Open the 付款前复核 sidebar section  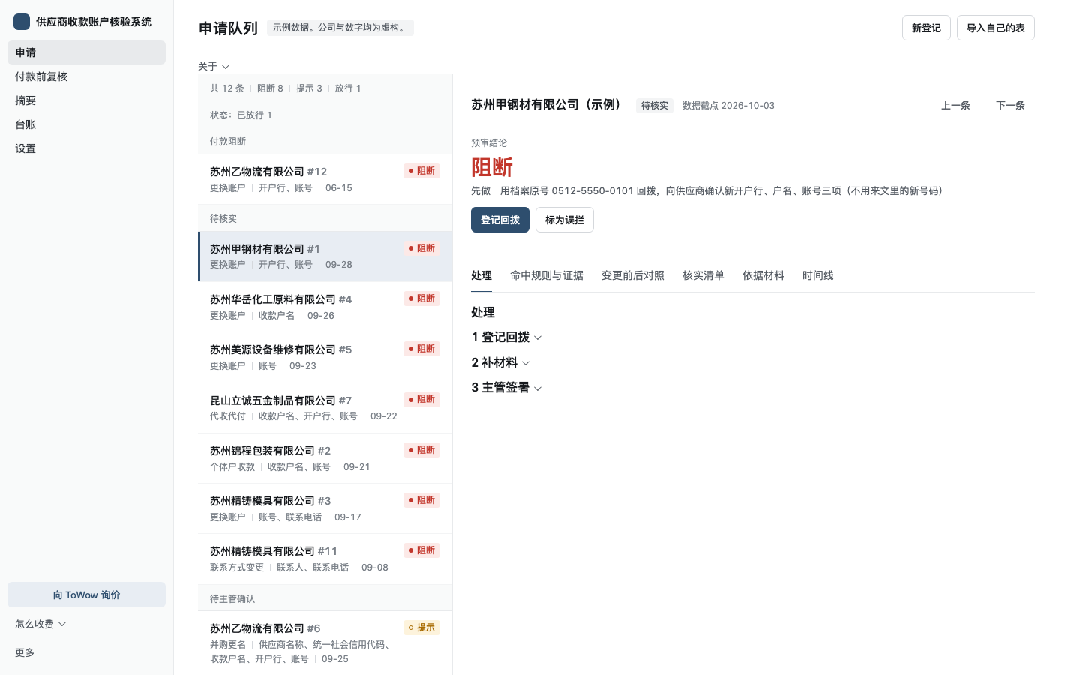[x=86, y=76]
